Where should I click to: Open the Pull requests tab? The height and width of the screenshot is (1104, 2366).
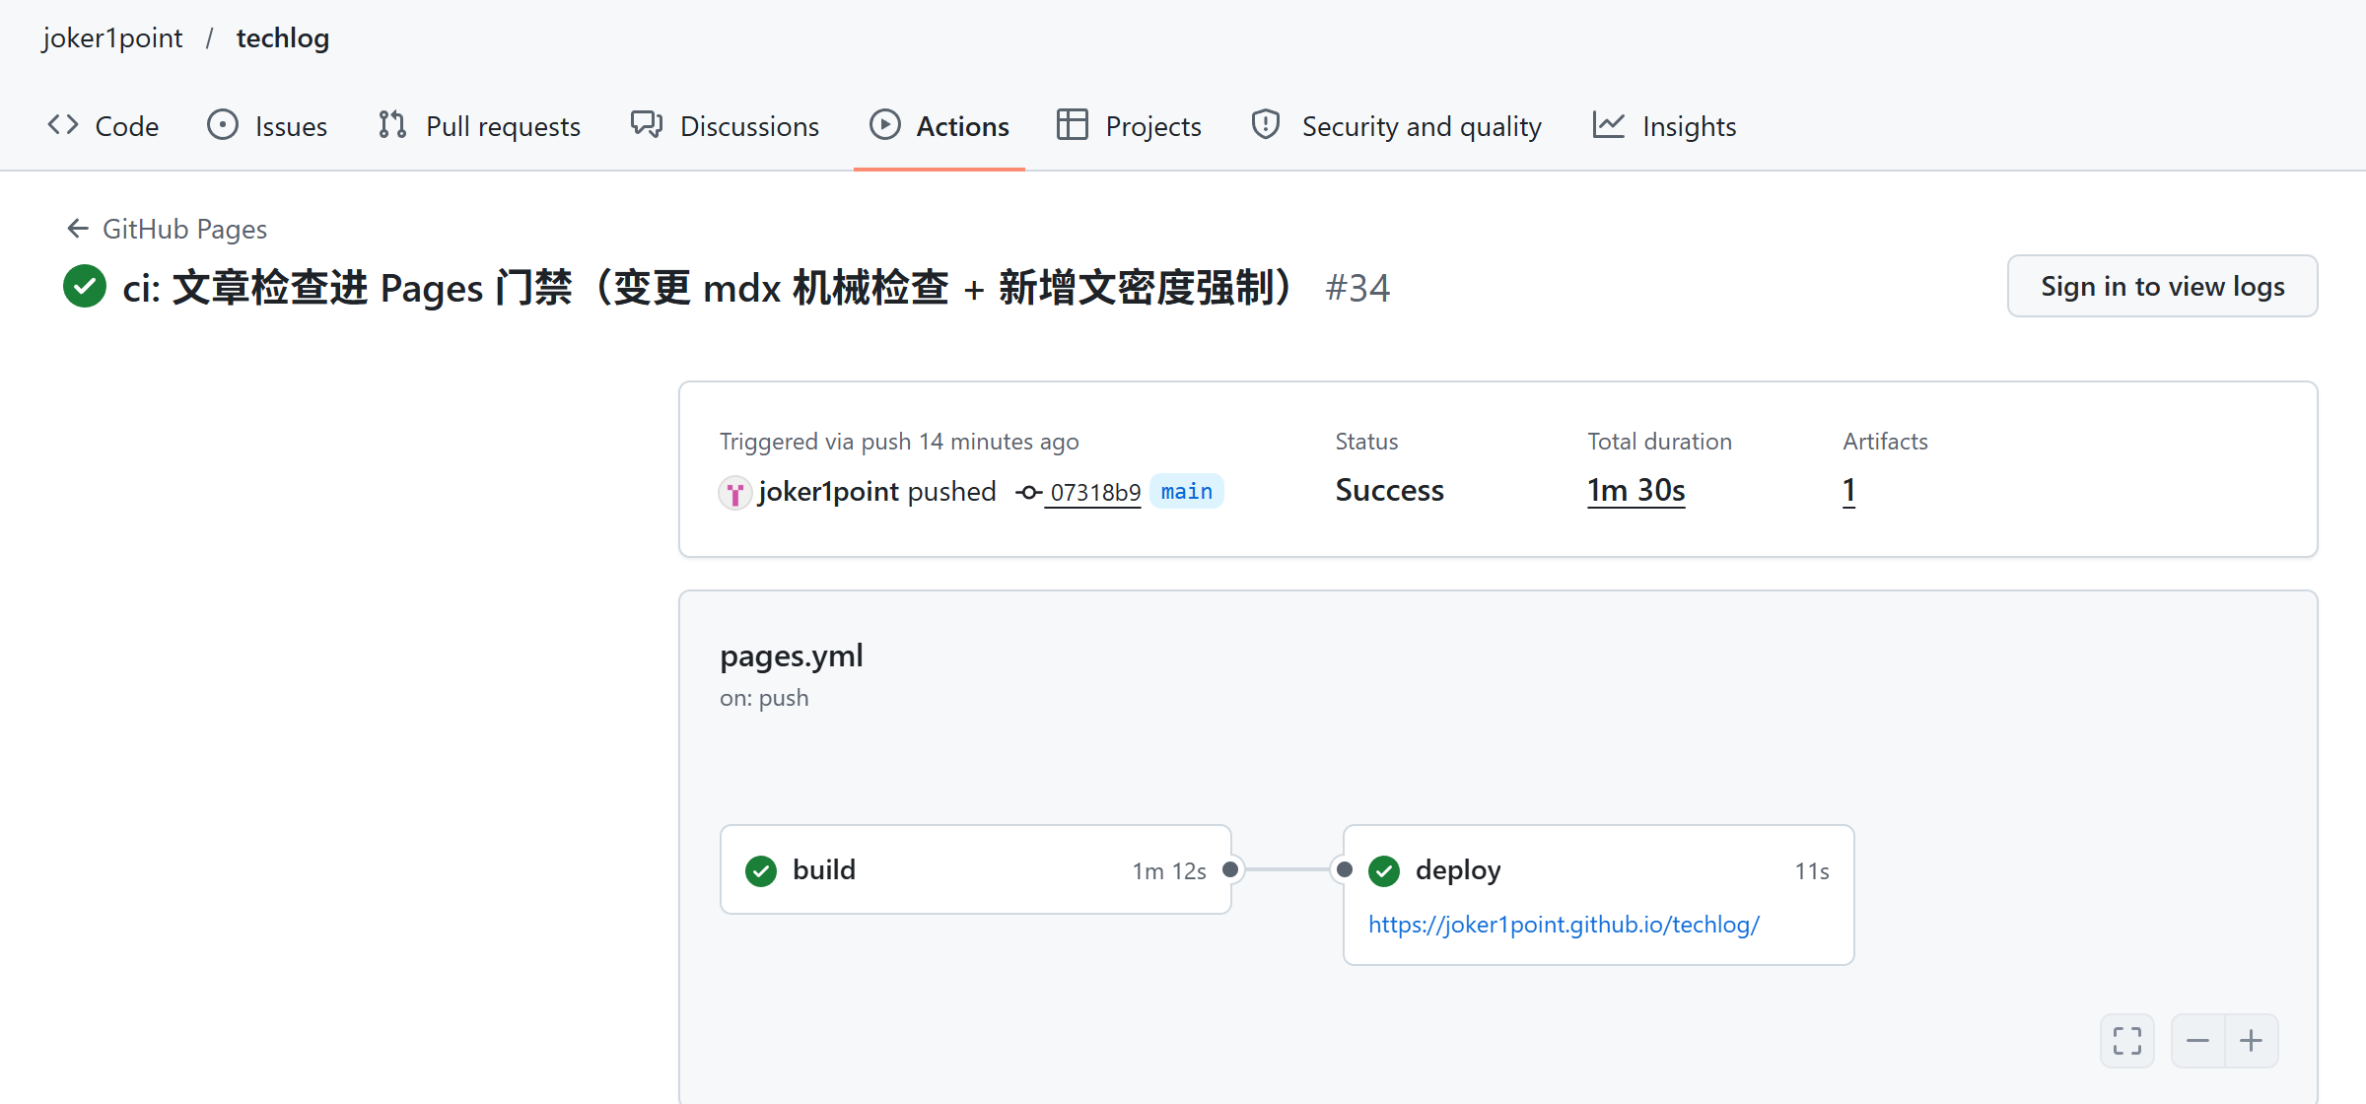(479, 126)
